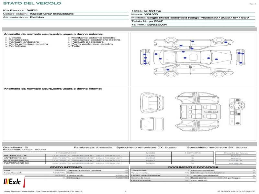Select the Arval Service Lease Italia footer address
Viewport: 259px width, 194px height.
coord(43,191)
